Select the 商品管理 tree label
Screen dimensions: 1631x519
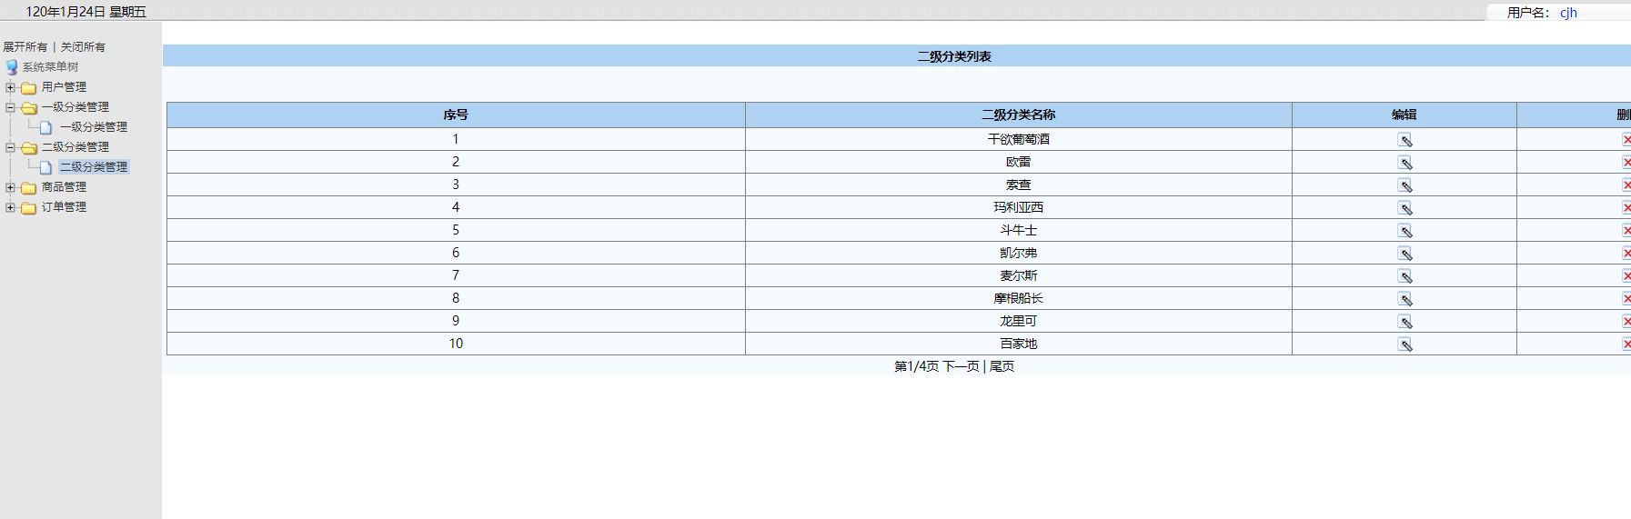[x=64, y=187]
